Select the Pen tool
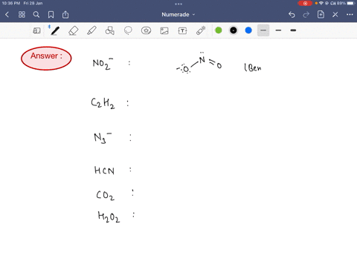Screen dimensions: 357x267 pyautogui.click(x=55, y=30)
